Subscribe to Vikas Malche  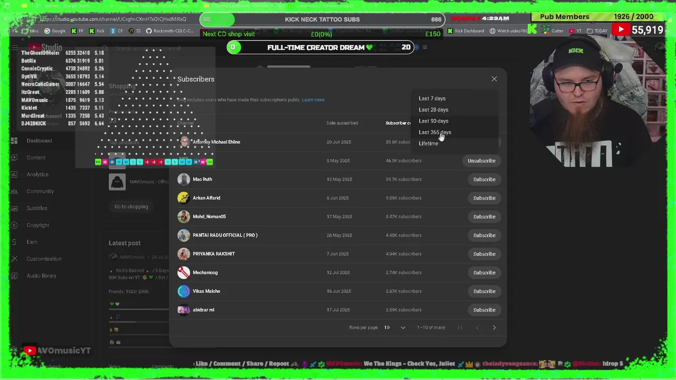click(484, 291)
